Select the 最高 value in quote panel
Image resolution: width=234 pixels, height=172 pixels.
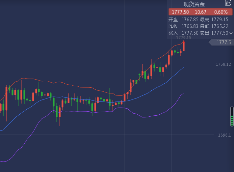click(x=220, y=19)
